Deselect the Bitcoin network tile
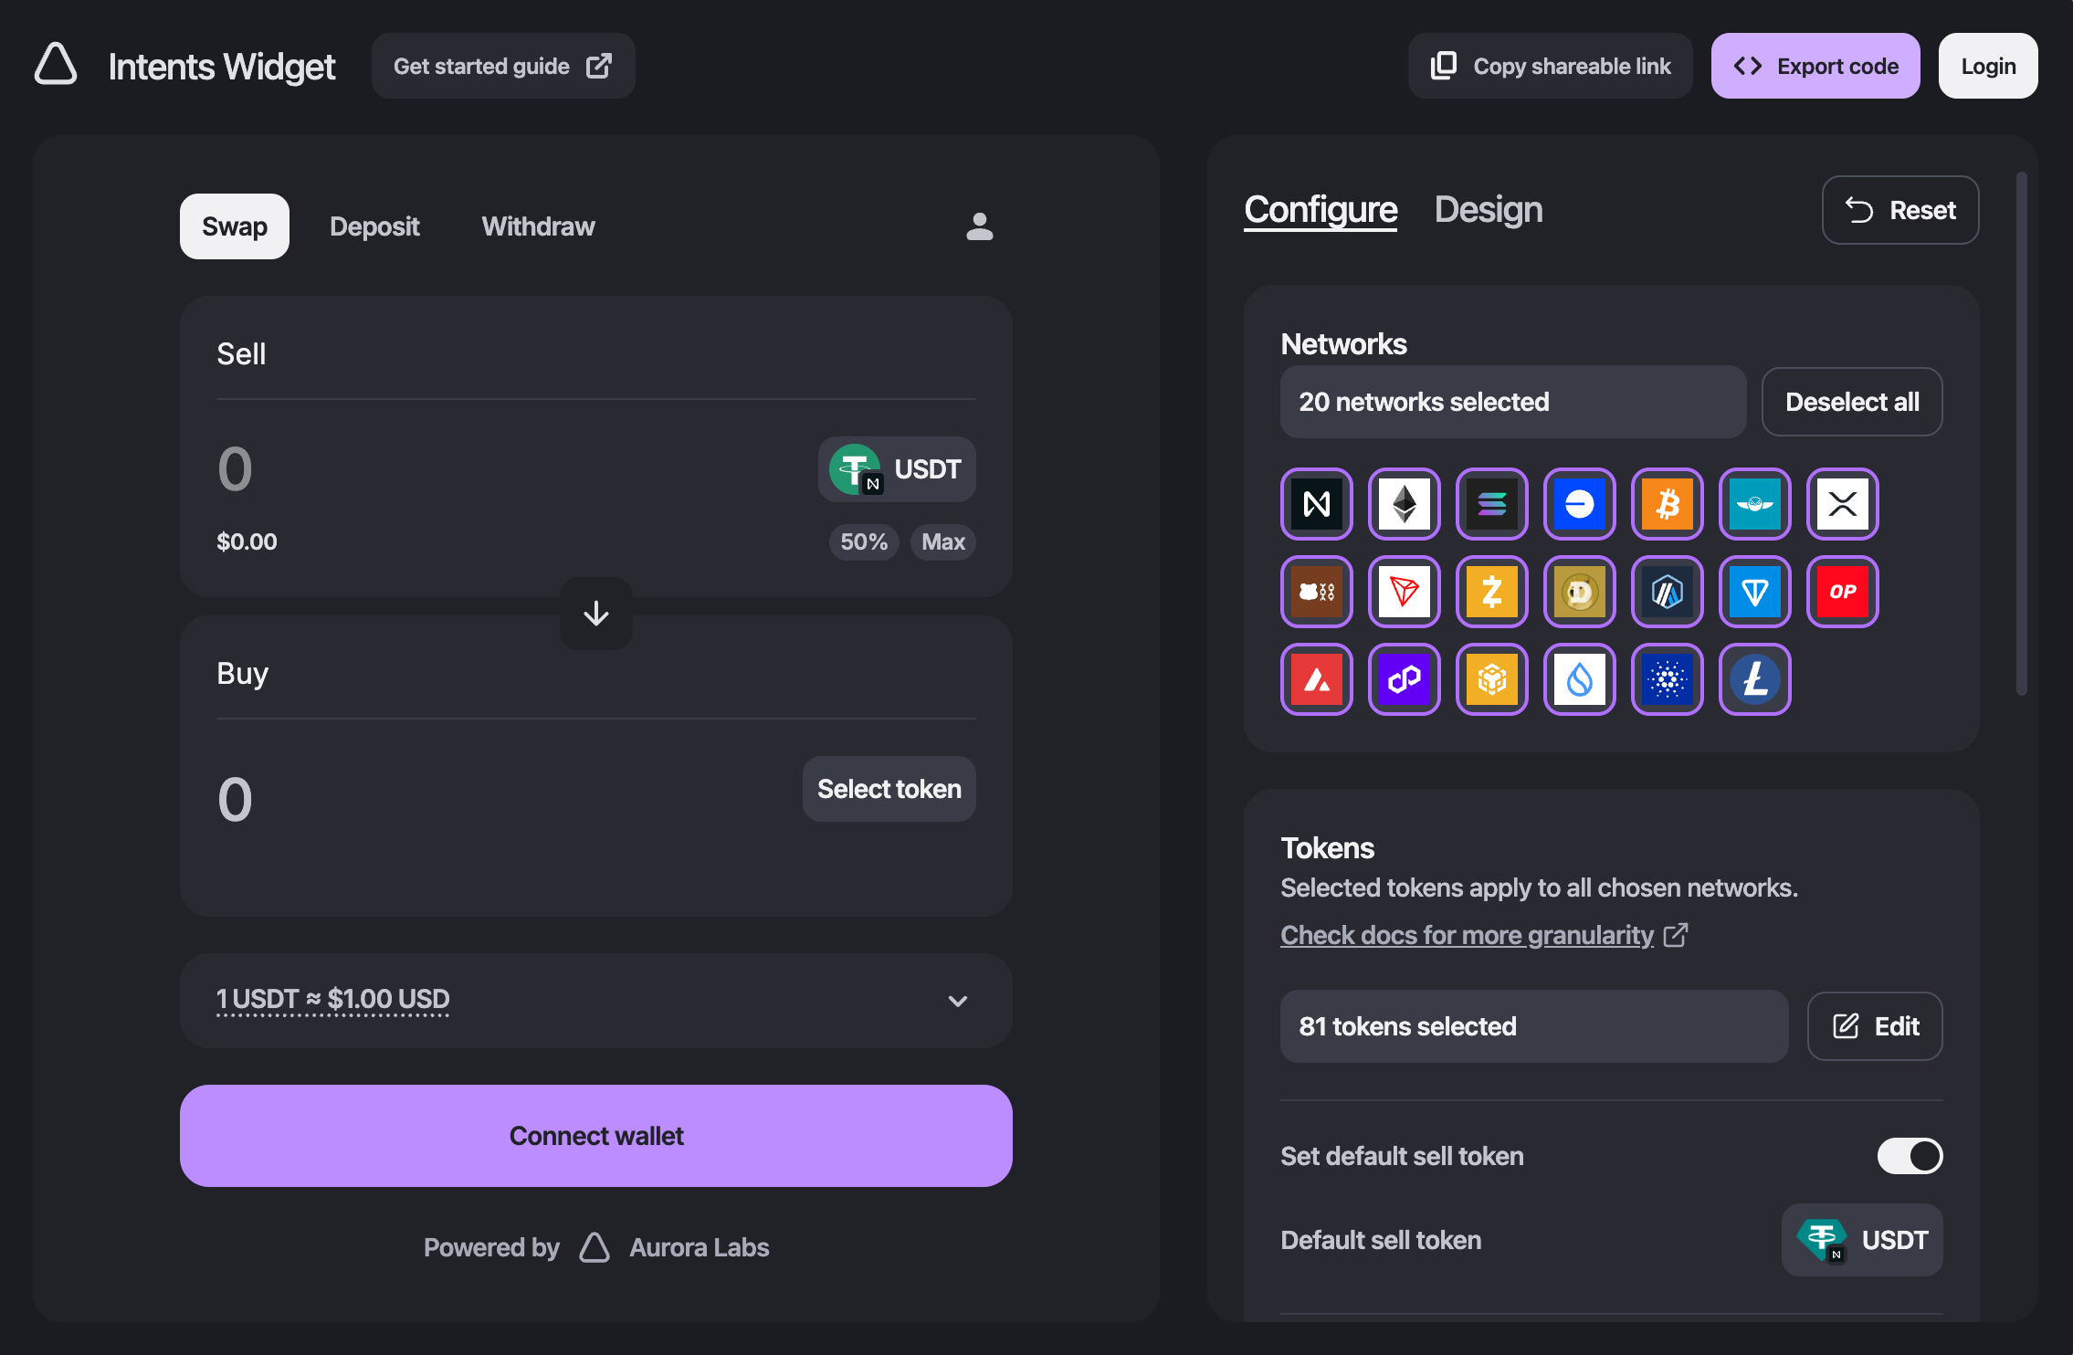 (x=1668, y=504)
